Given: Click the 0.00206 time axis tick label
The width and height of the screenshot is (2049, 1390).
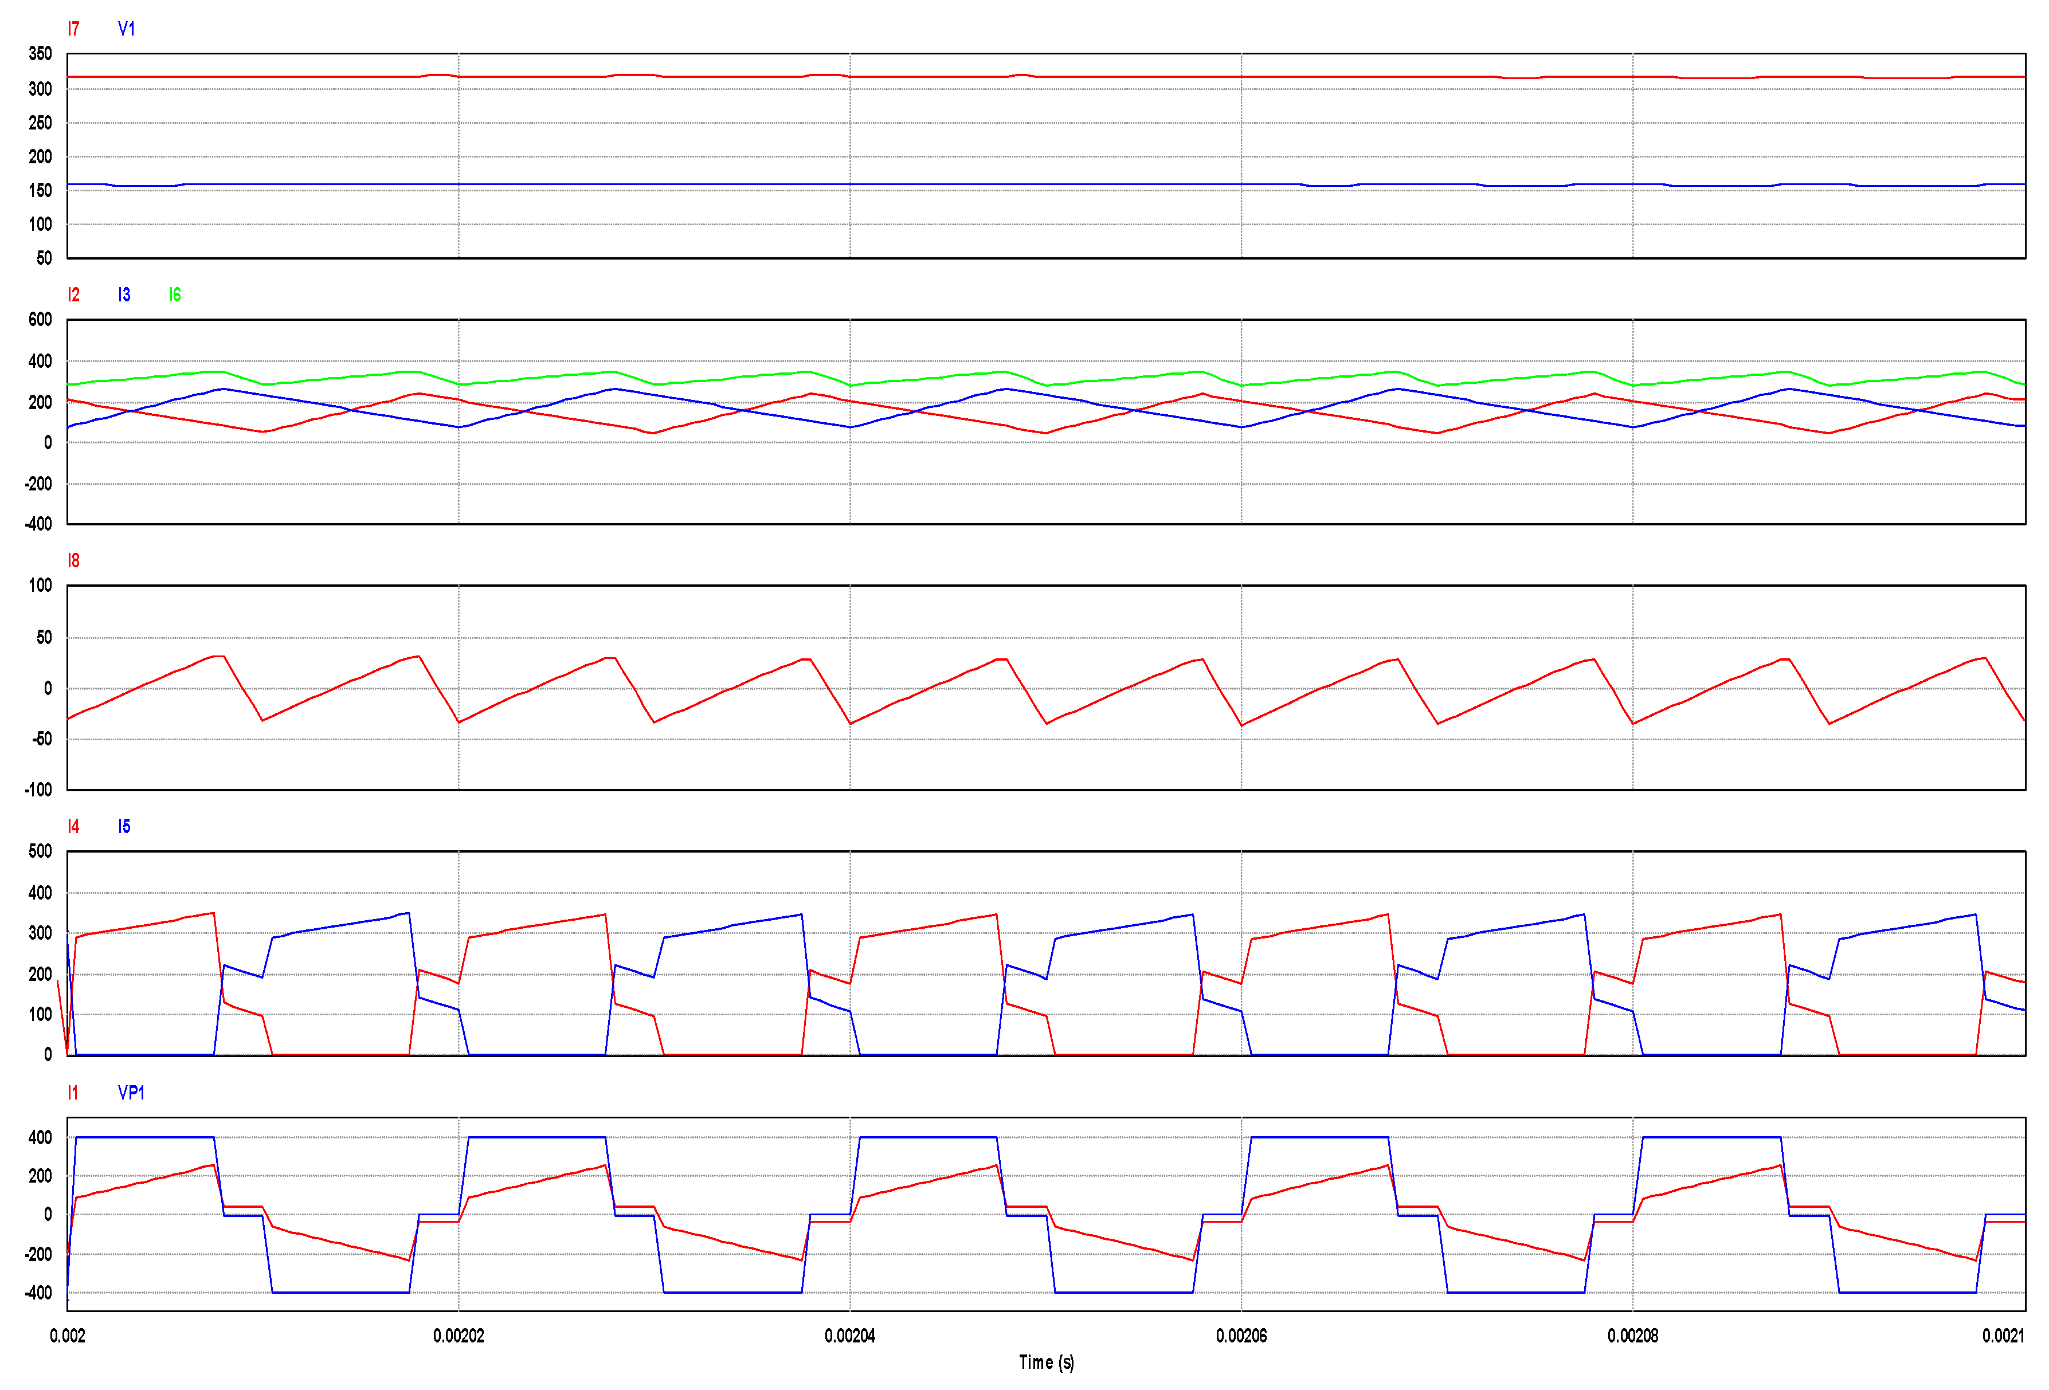Looking at the screenshot, I should point(1241,1336).
